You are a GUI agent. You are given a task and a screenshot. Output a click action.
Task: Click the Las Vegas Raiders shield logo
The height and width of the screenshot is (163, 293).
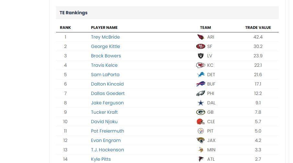click(201, 56)
